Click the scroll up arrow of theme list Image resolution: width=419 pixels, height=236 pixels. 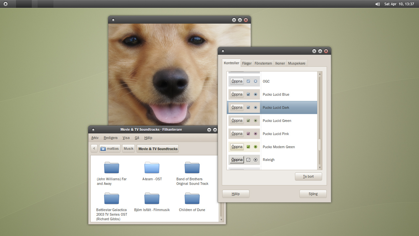tap(320, 74)
